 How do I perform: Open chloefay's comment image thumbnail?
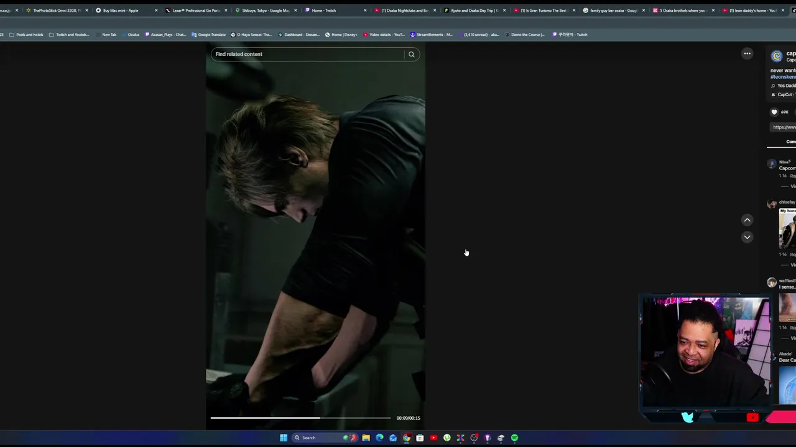click(787, 228)
